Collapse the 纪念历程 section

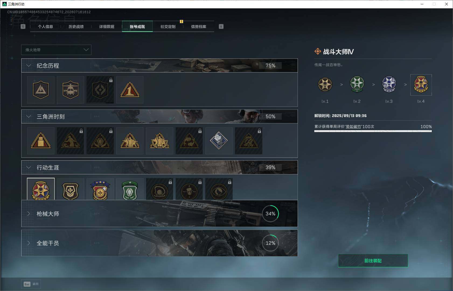tap(29, 65)
